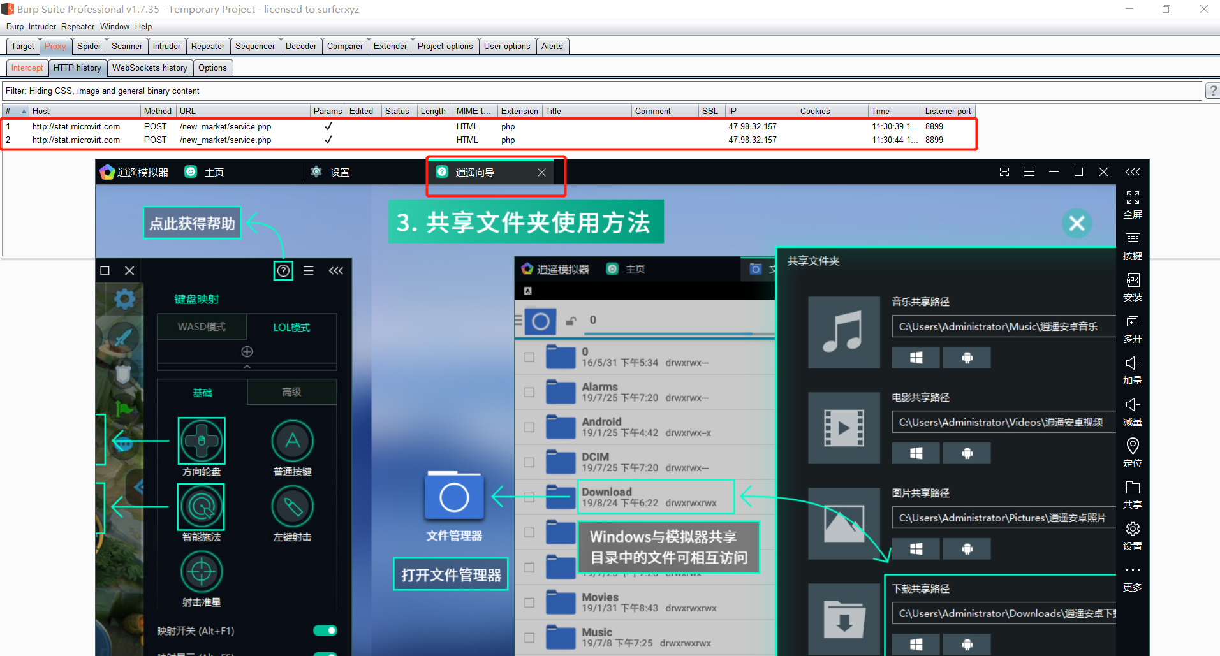Open the Repeater tab in Burp
1220x656 pixels.
pyautogui.click(x=207, y=47)
